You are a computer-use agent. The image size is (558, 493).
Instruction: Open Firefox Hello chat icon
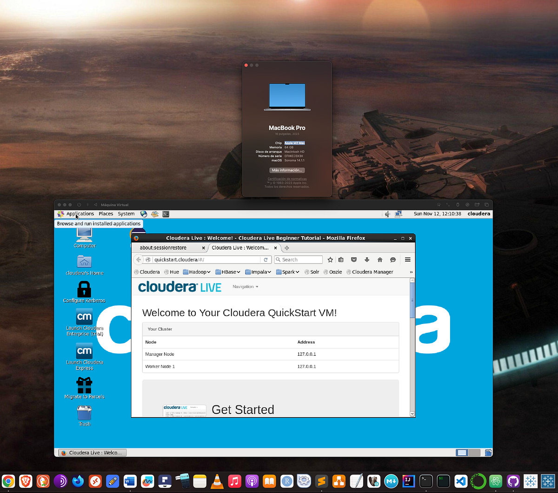393,259
